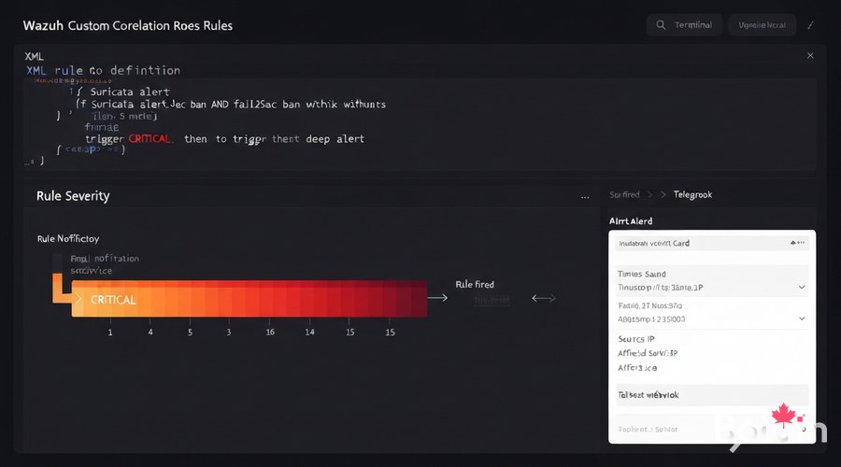This screenshot has height=467, width=841.
Task: Click the right arrow after severity bar
Action: coord(437,298)
